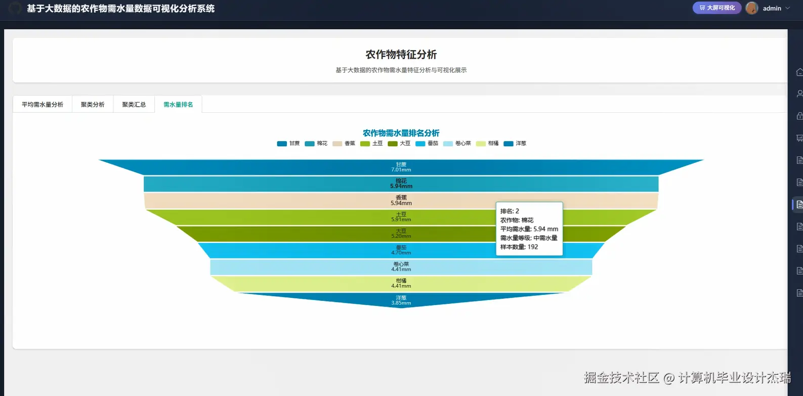Toggle the 香蕉 legend item

click(x=344, y=144)
